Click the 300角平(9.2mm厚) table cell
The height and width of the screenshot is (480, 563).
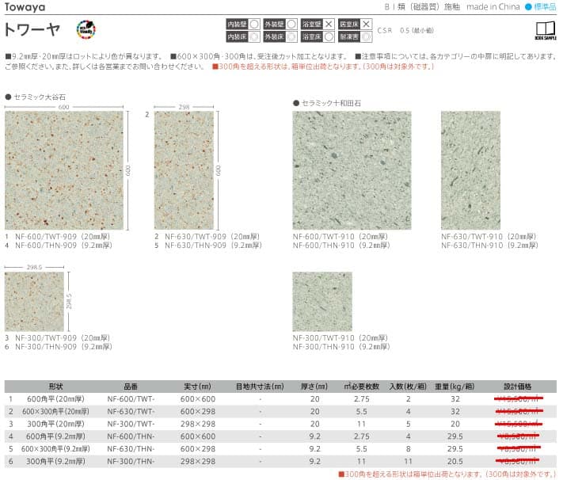[x=55, y=461]
